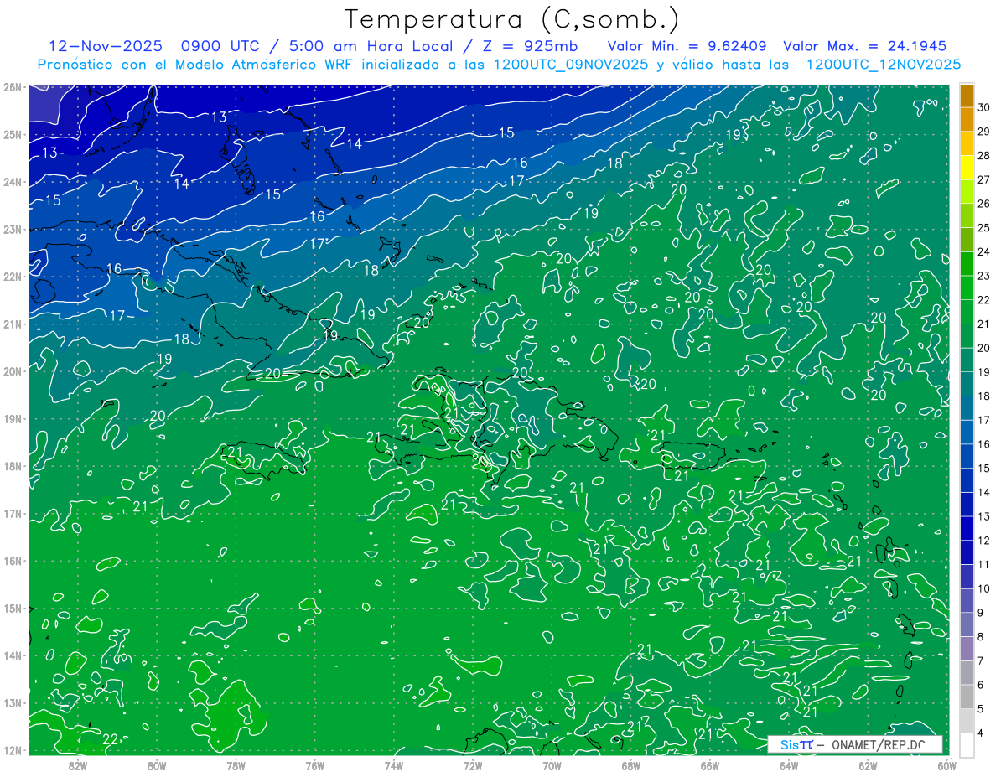
Task: Click 'Valor Max. = 24.1945' value
Action: (x=864, y=46)
